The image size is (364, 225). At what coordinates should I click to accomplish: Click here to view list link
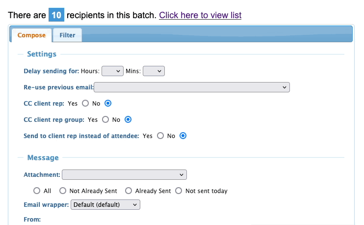click(x=200, y=15)
